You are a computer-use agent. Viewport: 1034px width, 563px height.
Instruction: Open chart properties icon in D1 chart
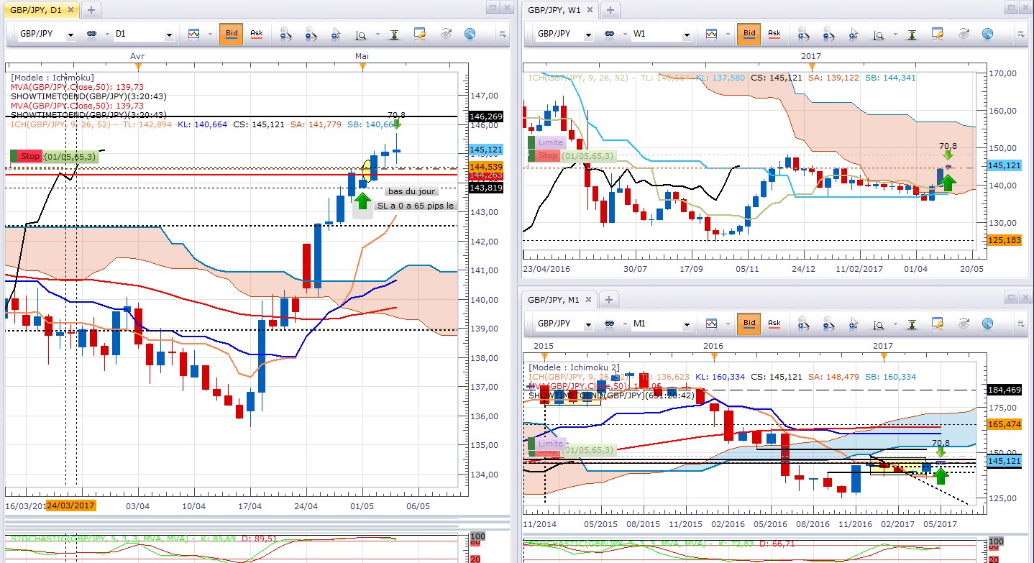420,34
